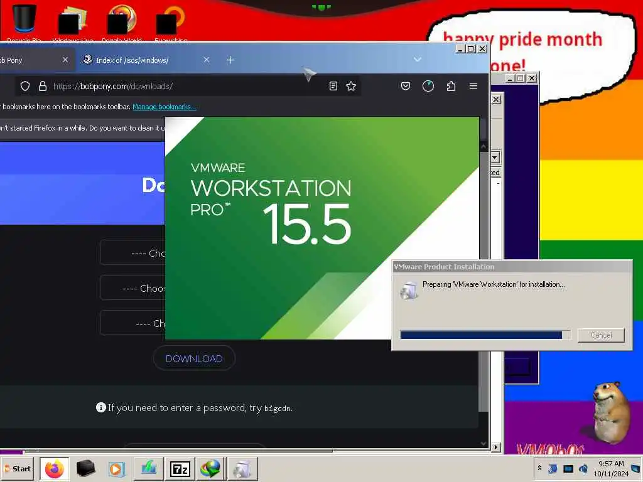Open the Google World desktop icon
This screenshot has width=643, height=482.
point(122,23)
